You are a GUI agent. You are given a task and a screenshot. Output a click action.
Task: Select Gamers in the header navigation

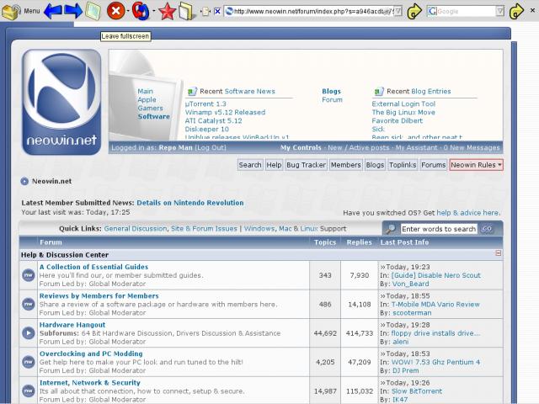coord(150,108)
